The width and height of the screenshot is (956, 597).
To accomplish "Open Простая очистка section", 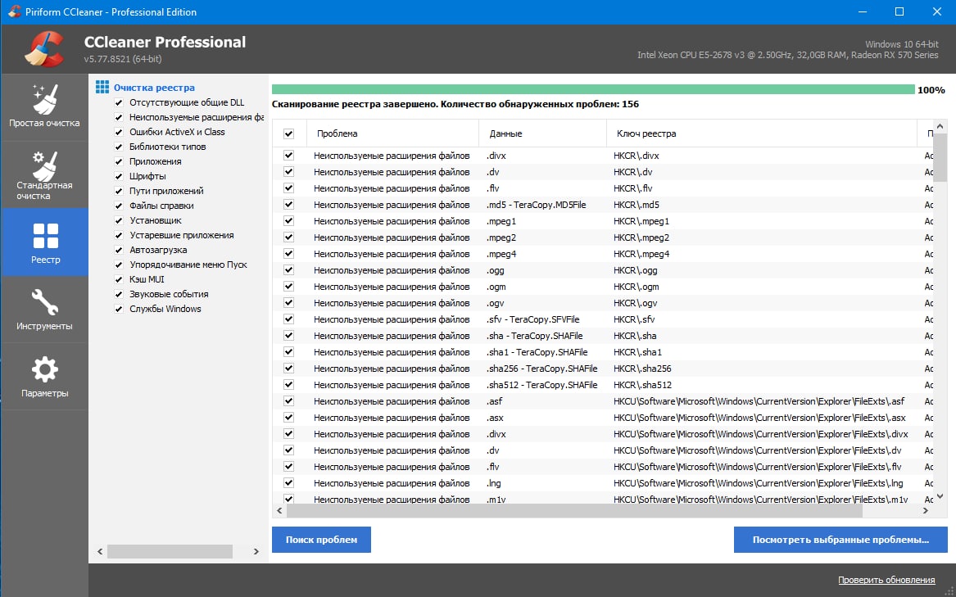I will (x=44, y=107).
